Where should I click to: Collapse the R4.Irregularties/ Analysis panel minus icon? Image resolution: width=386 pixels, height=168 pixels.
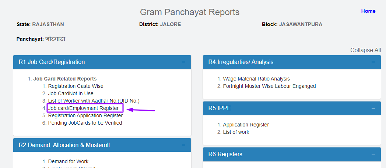click(x=373, y=62)
